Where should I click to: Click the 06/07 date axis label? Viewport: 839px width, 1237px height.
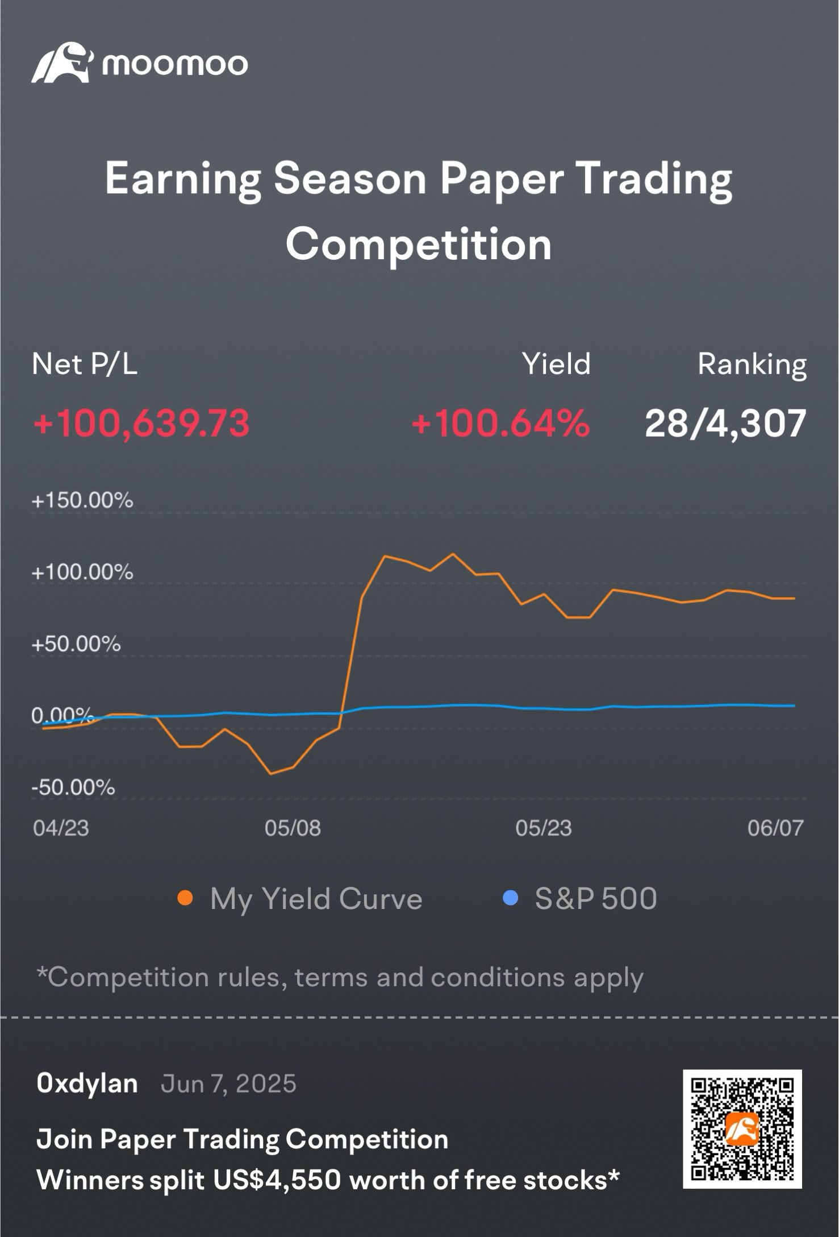click(x=775, y=828)
